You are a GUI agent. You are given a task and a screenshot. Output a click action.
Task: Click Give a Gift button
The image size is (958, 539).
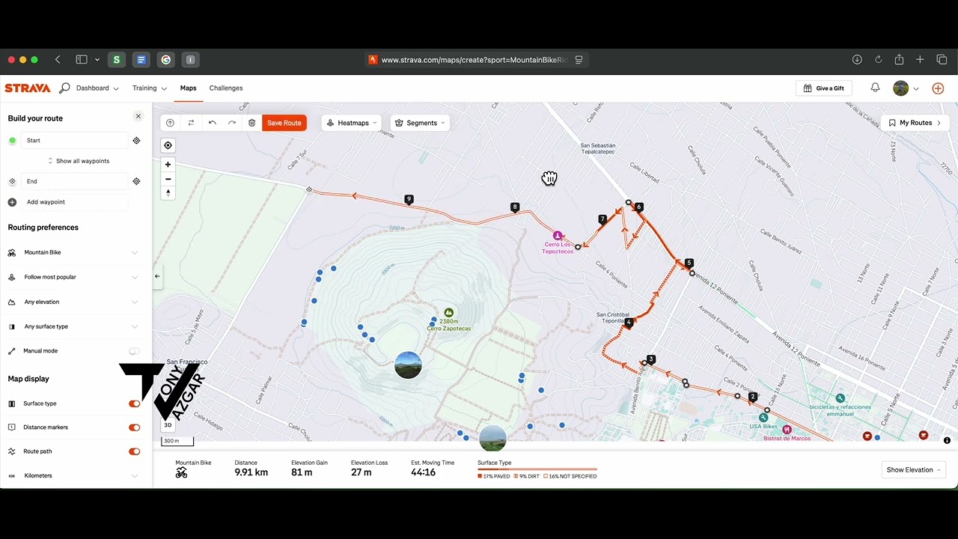823,88
